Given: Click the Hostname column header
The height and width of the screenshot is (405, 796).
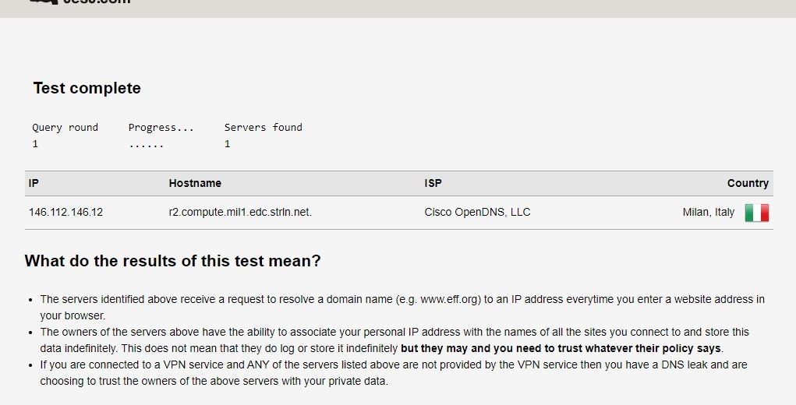Looking at the screenshot, I should point(195,183).
